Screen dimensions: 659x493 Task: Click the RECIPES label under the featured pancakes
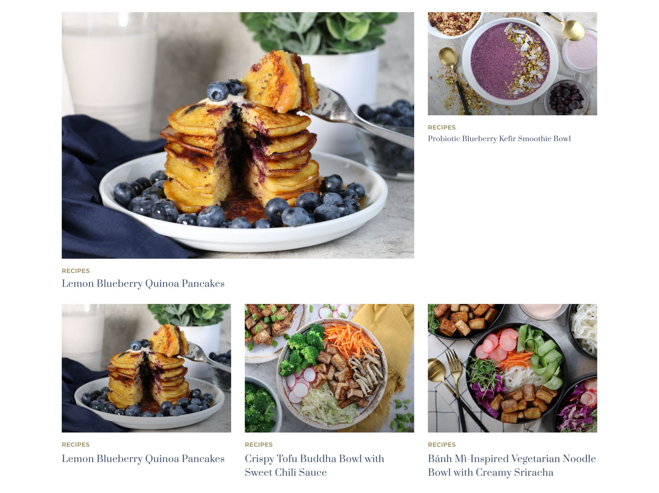point(76,271)
